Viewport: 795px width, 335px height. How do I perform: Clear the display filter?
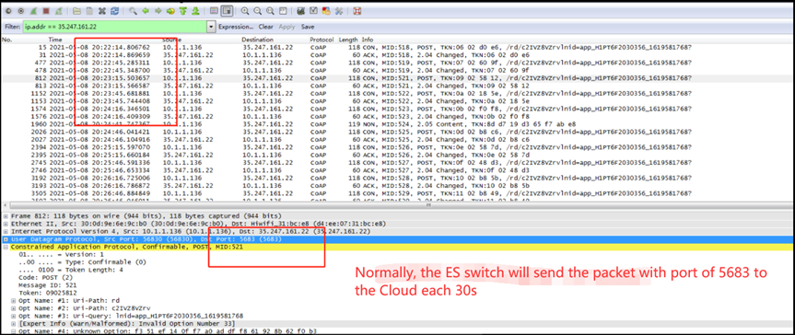[x=265, y=27]
